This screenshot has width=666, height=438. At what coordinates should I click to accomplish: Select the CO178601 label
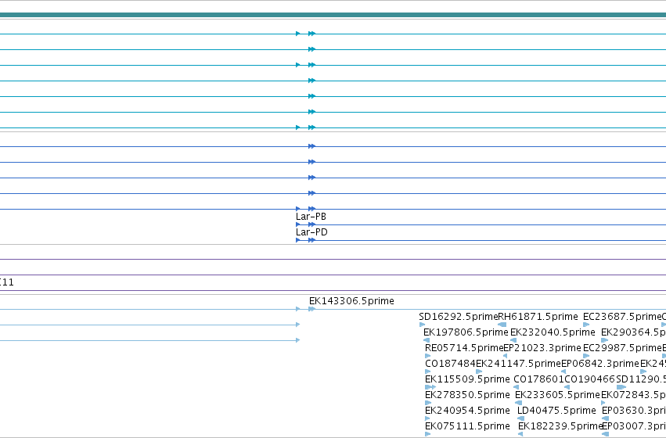538,379
